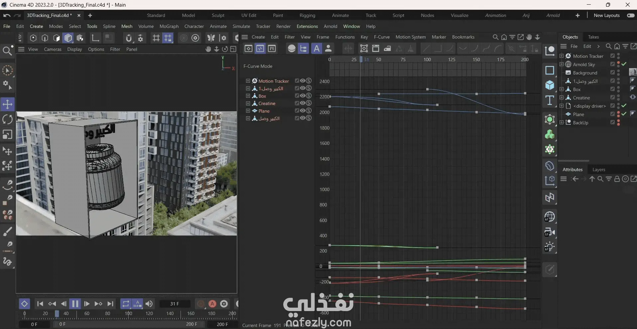Image resolution: width=637 pixels, height=329 pixels.
Task: Open the Render menu
Action: (x=283, y=26)
